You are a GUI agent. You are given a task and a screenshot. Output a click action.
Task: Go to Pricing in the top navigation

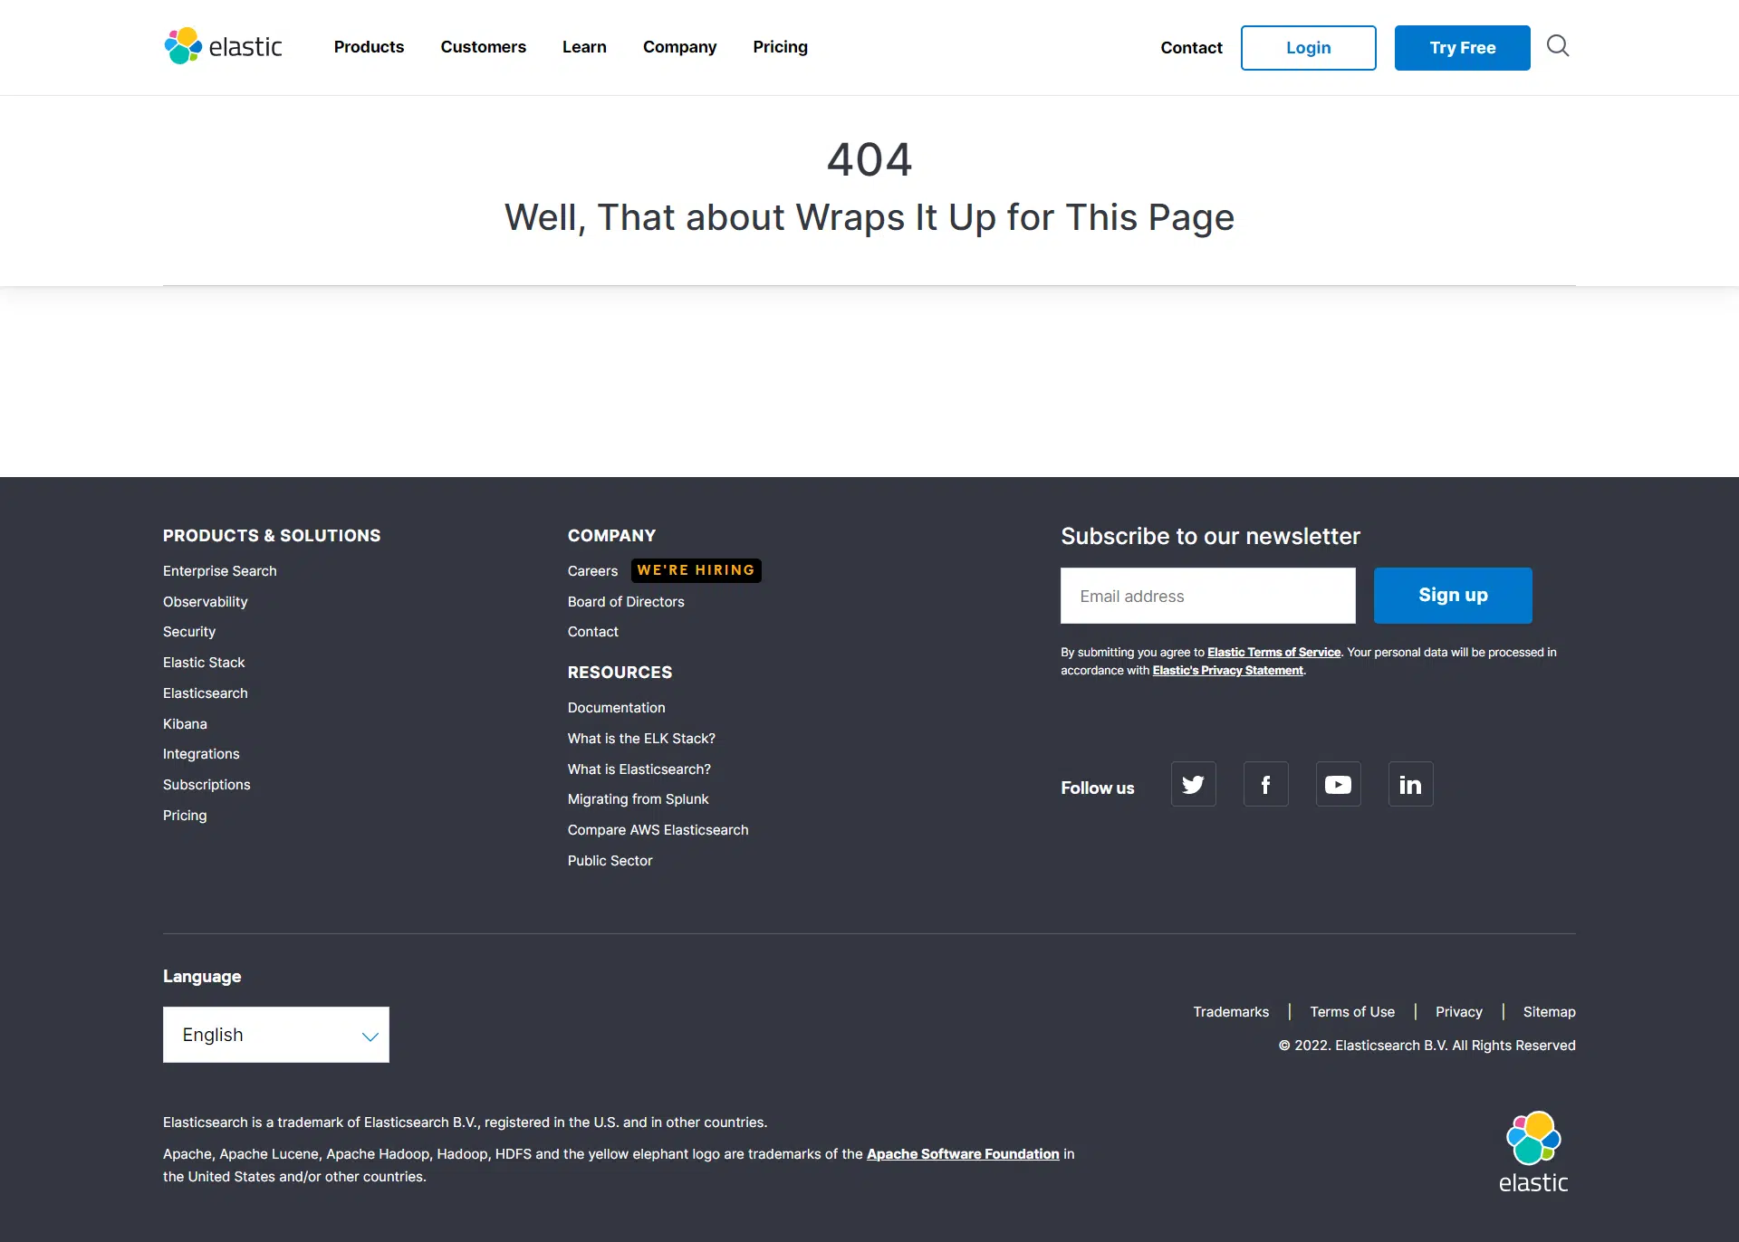pyautogui.click(x=780, y=47)
